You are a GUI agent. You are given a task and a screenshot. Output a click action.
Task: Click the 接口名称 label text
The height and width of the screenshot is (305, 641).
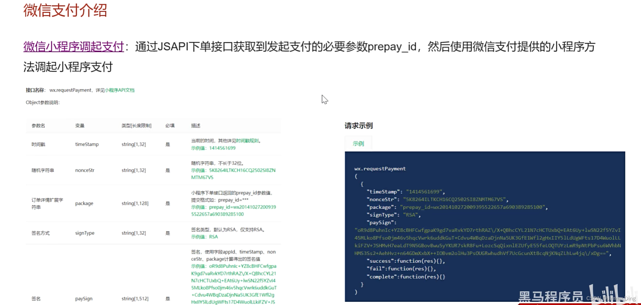point(35,90)
